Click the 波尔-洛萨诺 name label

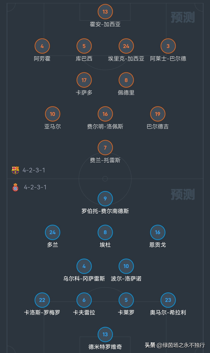coord(126,279)
